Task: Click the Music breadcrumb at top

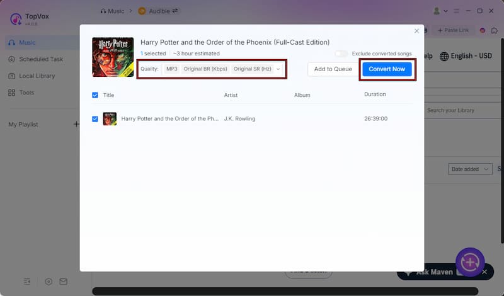Action: [112, 11]
